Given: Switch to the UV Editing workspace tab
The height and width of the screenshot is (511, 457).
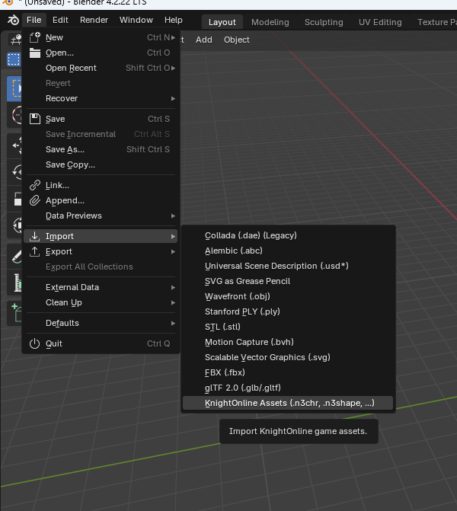Looking at the screenshot, I should click(x=380, y=22).
